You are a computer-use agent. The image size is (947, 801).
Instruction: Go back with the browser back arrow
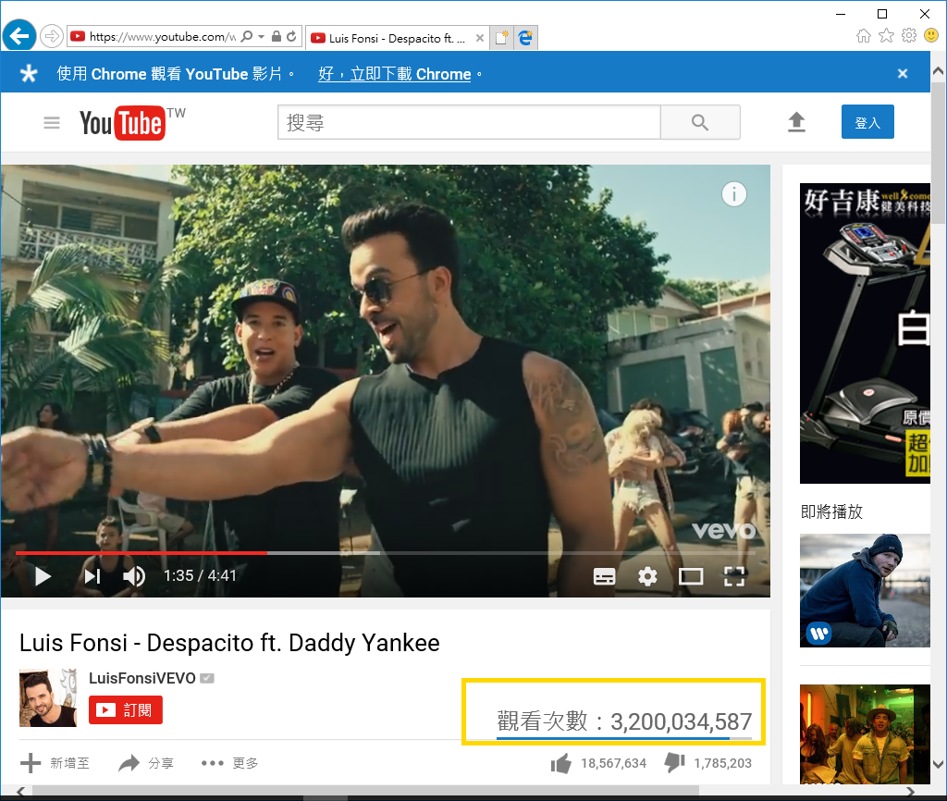tap(19, 36)
